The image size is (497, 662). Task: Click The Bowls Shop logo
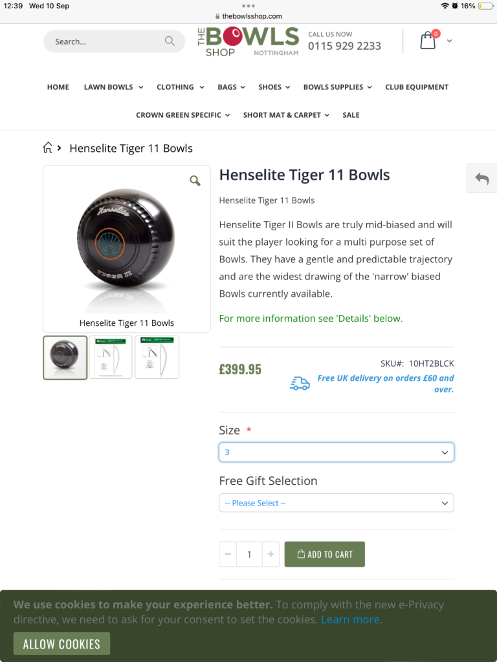point(248,41)
